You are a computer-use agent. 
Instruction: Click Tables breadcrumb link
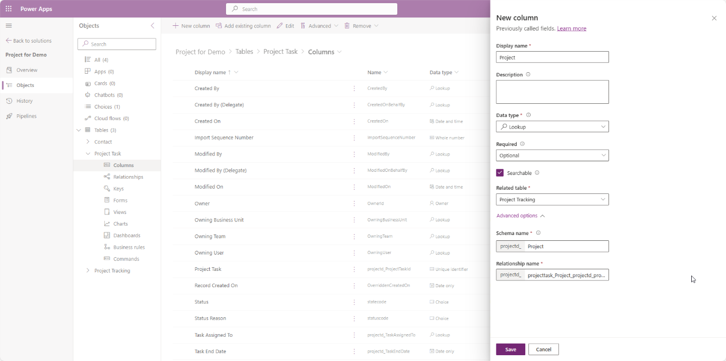pyautogui.click(x=244, y=52)
